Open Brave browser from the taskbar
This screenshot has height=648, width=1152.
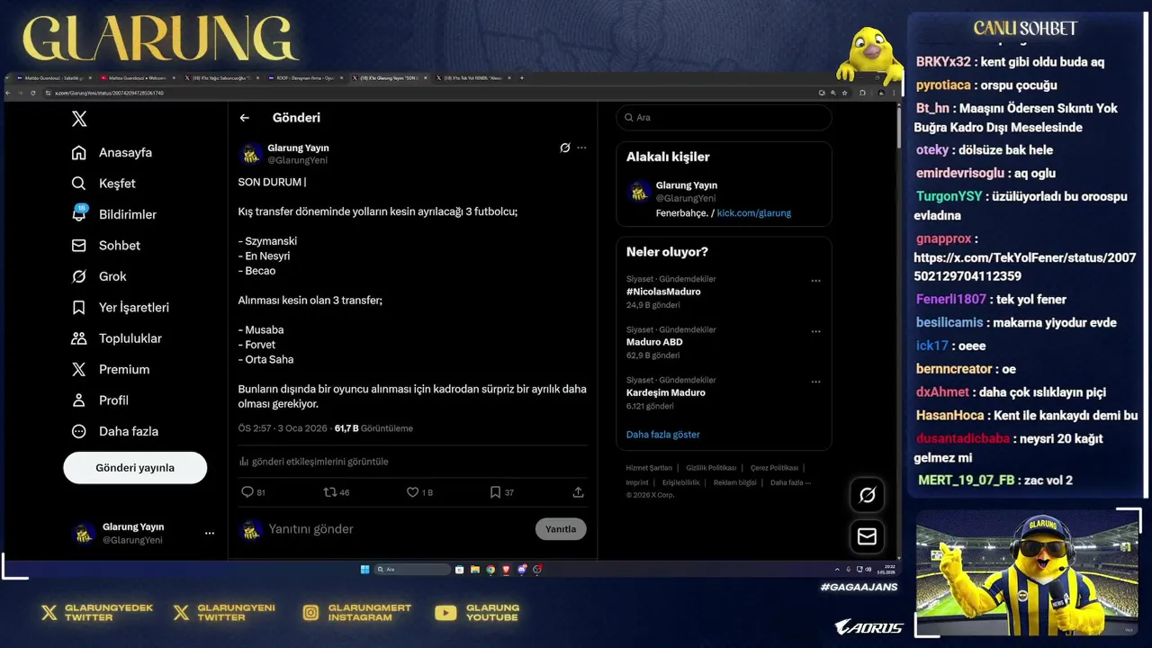click(x=506, y=570)
